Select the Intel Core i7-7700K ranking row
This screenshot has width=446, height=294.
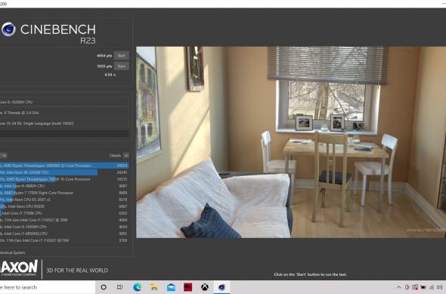click(x=64, y=213)
